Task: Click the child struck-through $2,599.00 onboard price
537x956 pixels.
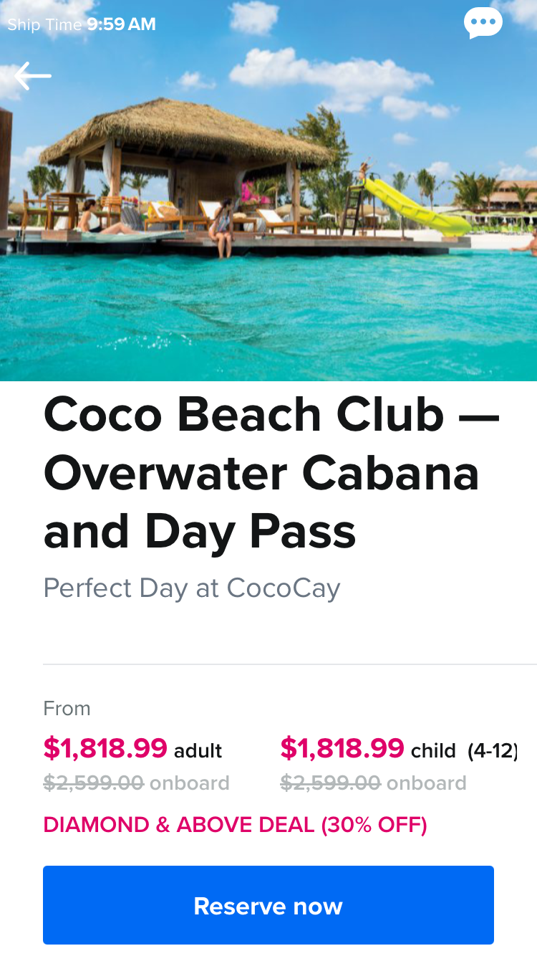Action: [330, 783]
